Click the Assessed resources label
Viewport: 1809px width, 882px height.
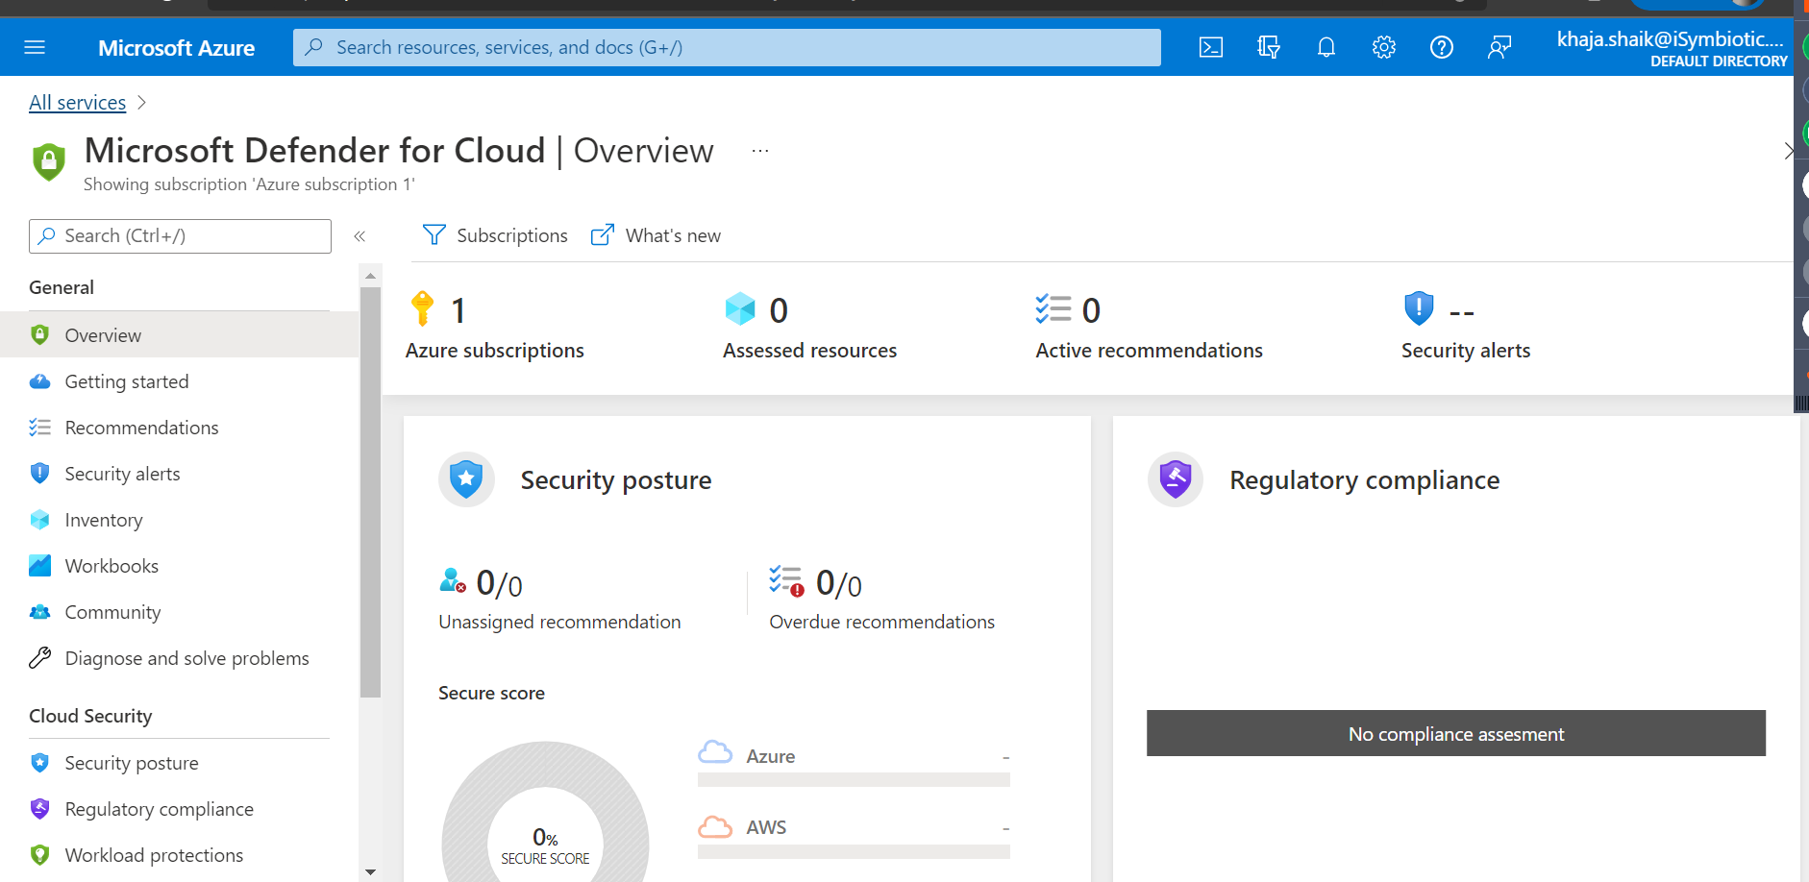click(x=809, y=351)
